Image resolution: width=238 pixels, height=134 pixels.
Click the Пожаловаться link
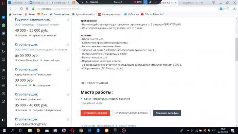pos(105,125)
